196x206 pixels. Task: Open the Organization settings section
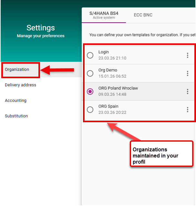(x=17, y=70)
